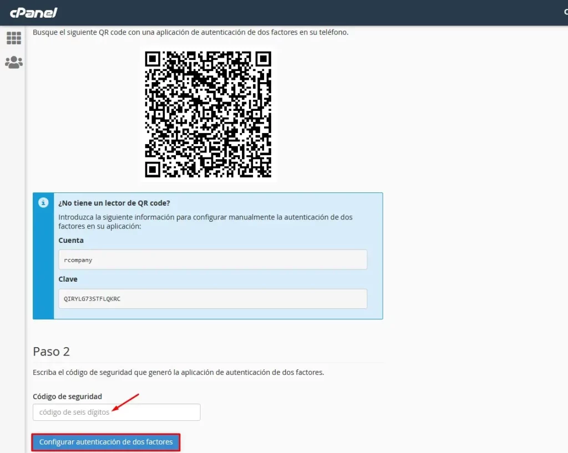Select the Cuenta field with rcompany
The image size is (568, 453).
[212, 259]
